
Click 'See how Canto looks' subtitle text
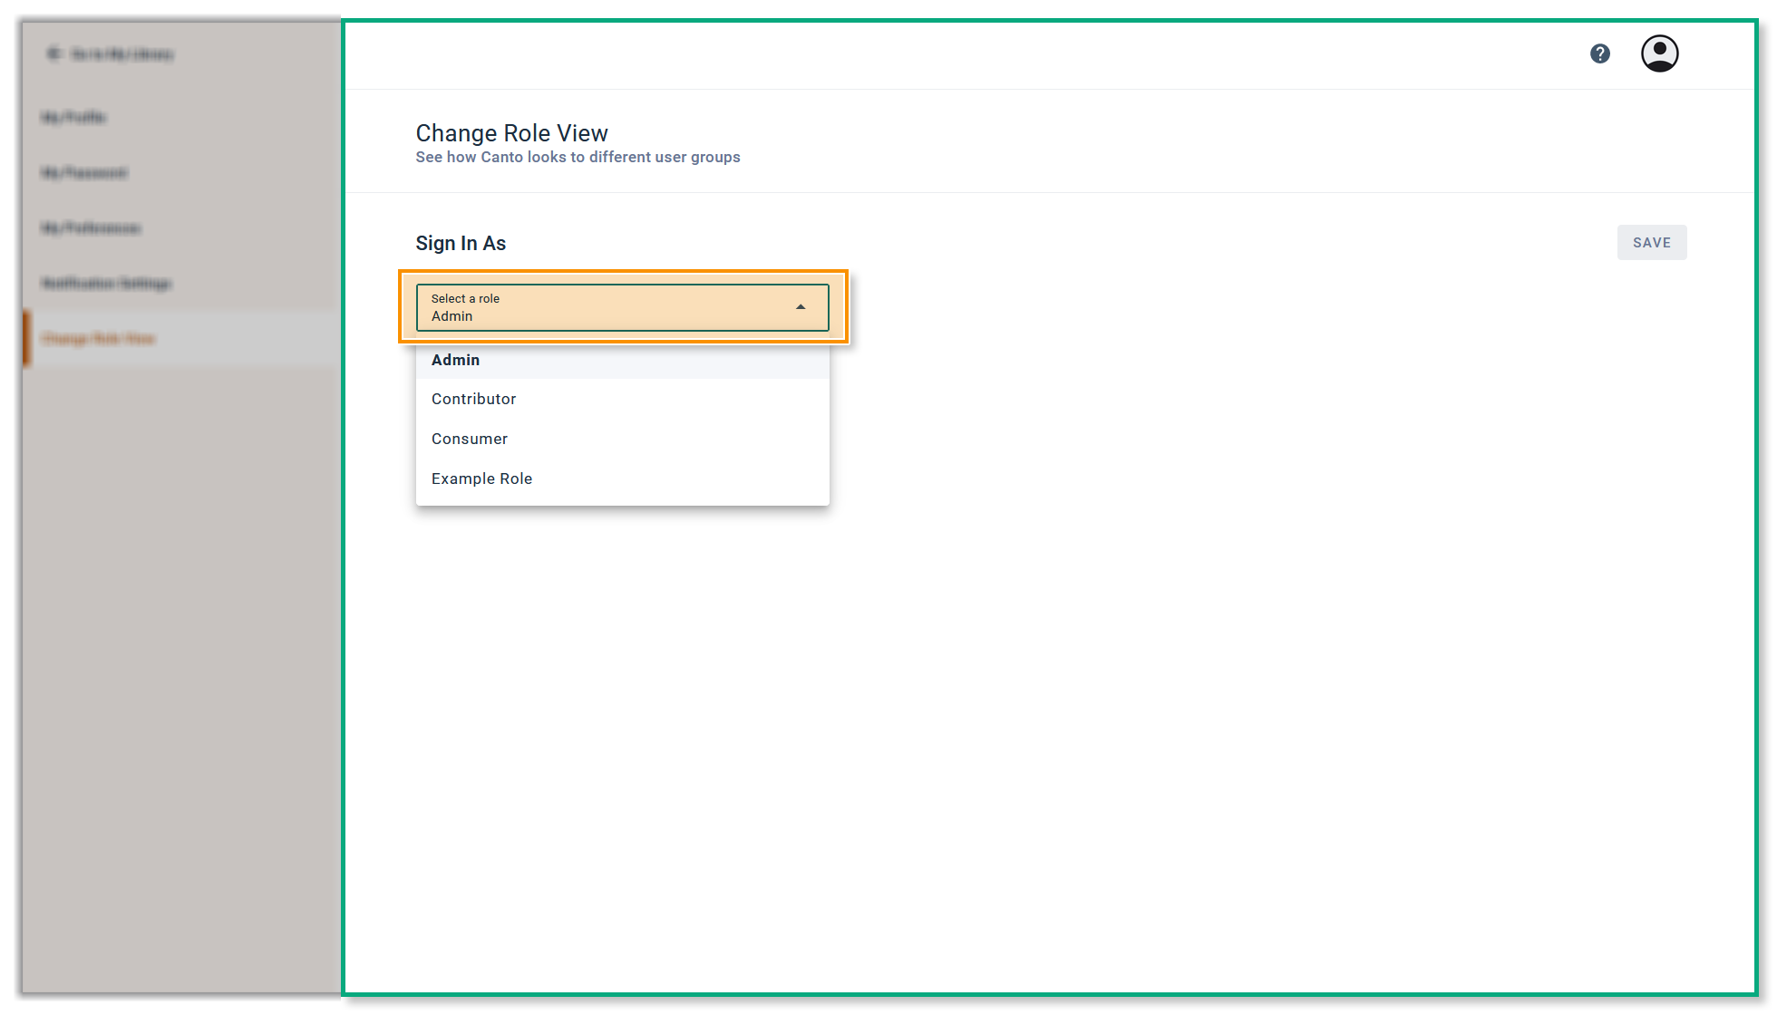point(578,157)
